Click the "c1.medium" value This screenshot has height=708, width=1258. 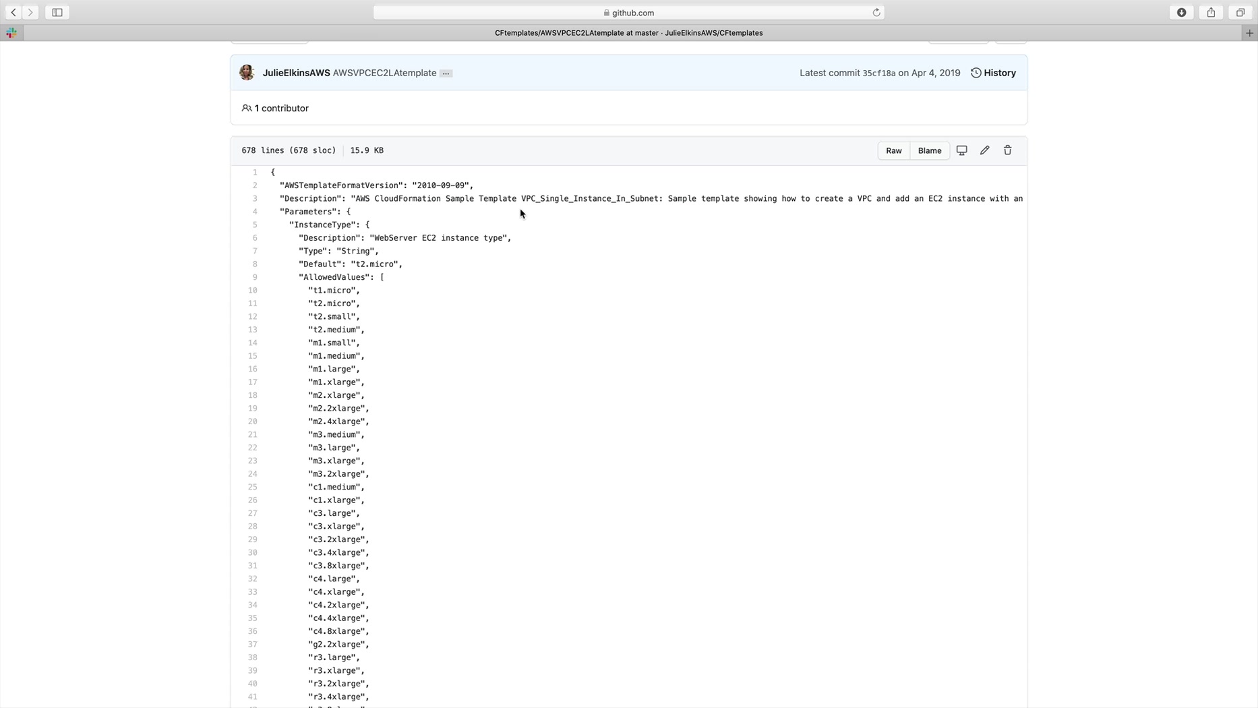(336, 487)
